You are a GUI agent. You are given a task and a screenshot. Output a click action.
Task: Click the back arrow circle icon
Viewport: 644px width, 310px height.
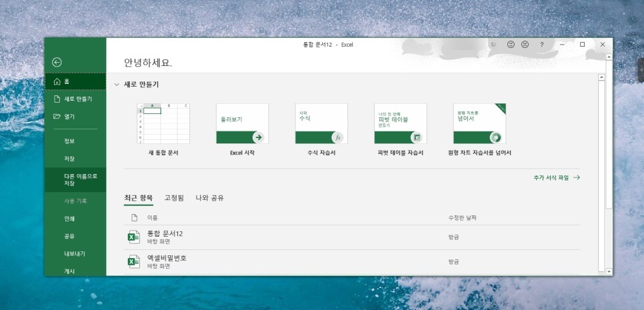[57, 62]
